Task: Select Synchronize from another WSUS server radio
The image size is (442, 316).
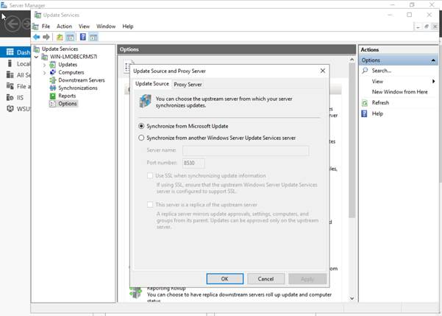Action: coord(141,138)
